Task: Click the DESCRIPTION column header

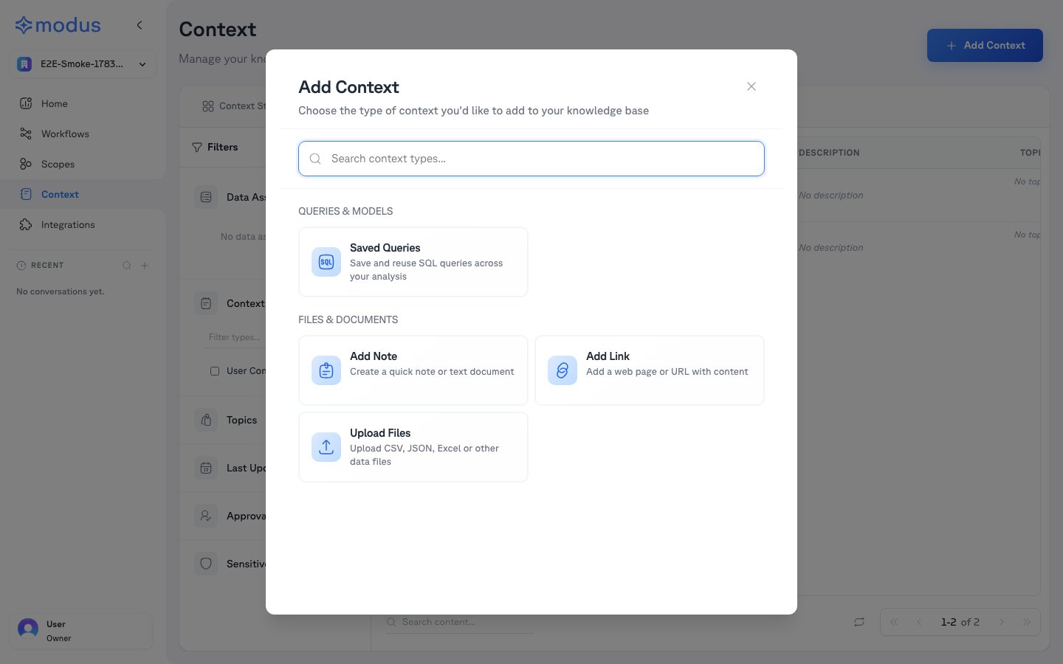Action: point(829,153)
